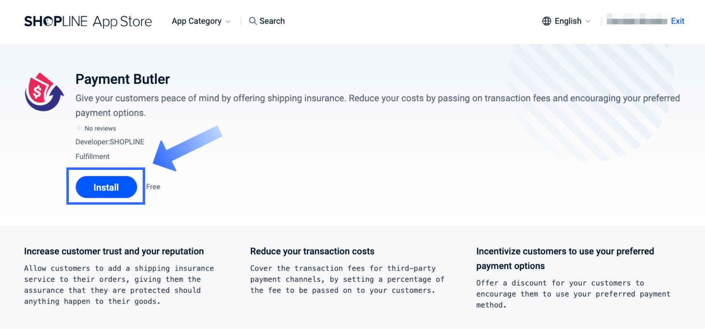
Task: Click the Payment Butler app icon
Action: [44, 92]
